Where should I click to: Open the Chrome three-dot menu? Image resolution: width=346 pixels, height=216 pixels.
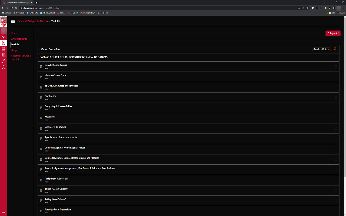[343, 8]
